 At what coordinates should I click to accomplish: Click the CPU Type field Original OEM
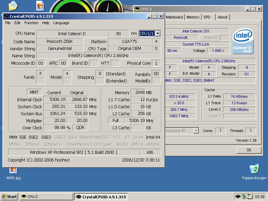click(x=129, y=49)
